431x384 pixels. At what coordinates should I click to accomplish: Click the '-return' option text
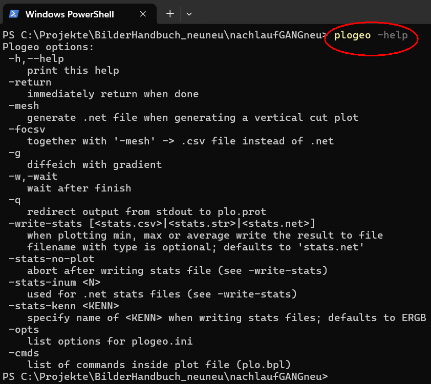30,82
